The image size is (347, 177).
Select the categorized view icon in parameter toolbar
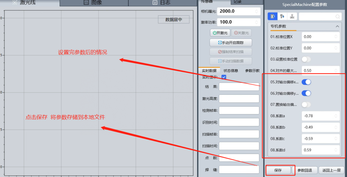pos(273,16)
